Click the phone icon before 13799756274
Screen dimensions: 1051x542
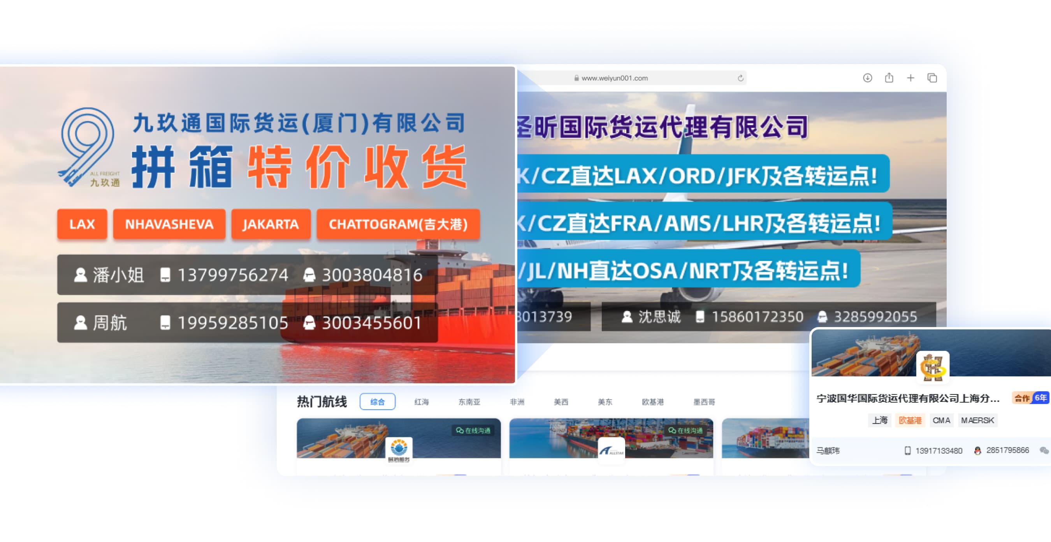coord(165,275)
